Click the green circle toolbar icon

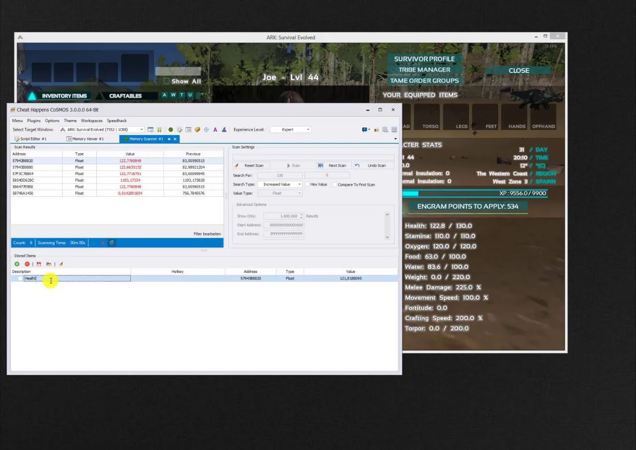click(170, 129)
